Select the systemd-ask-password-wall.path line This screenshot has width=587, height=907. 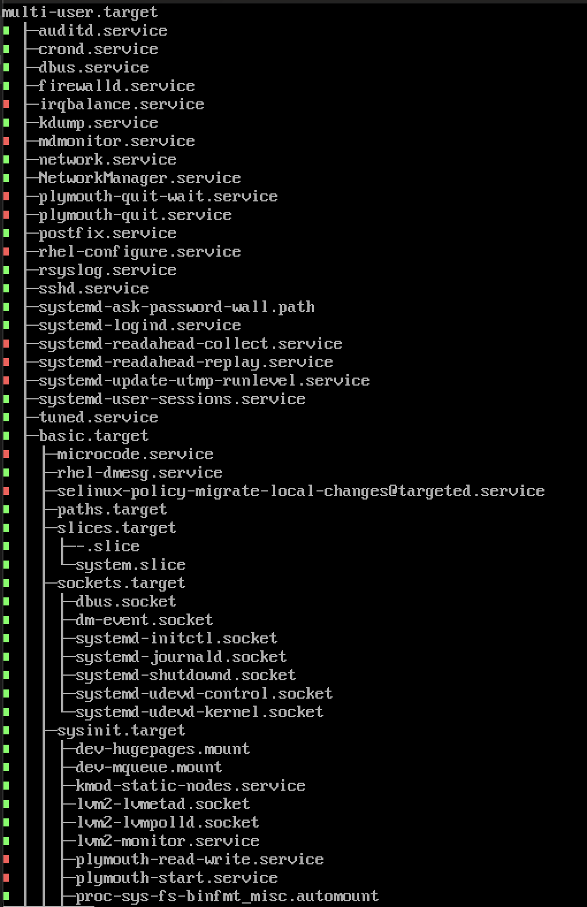(x=176, y=307)
